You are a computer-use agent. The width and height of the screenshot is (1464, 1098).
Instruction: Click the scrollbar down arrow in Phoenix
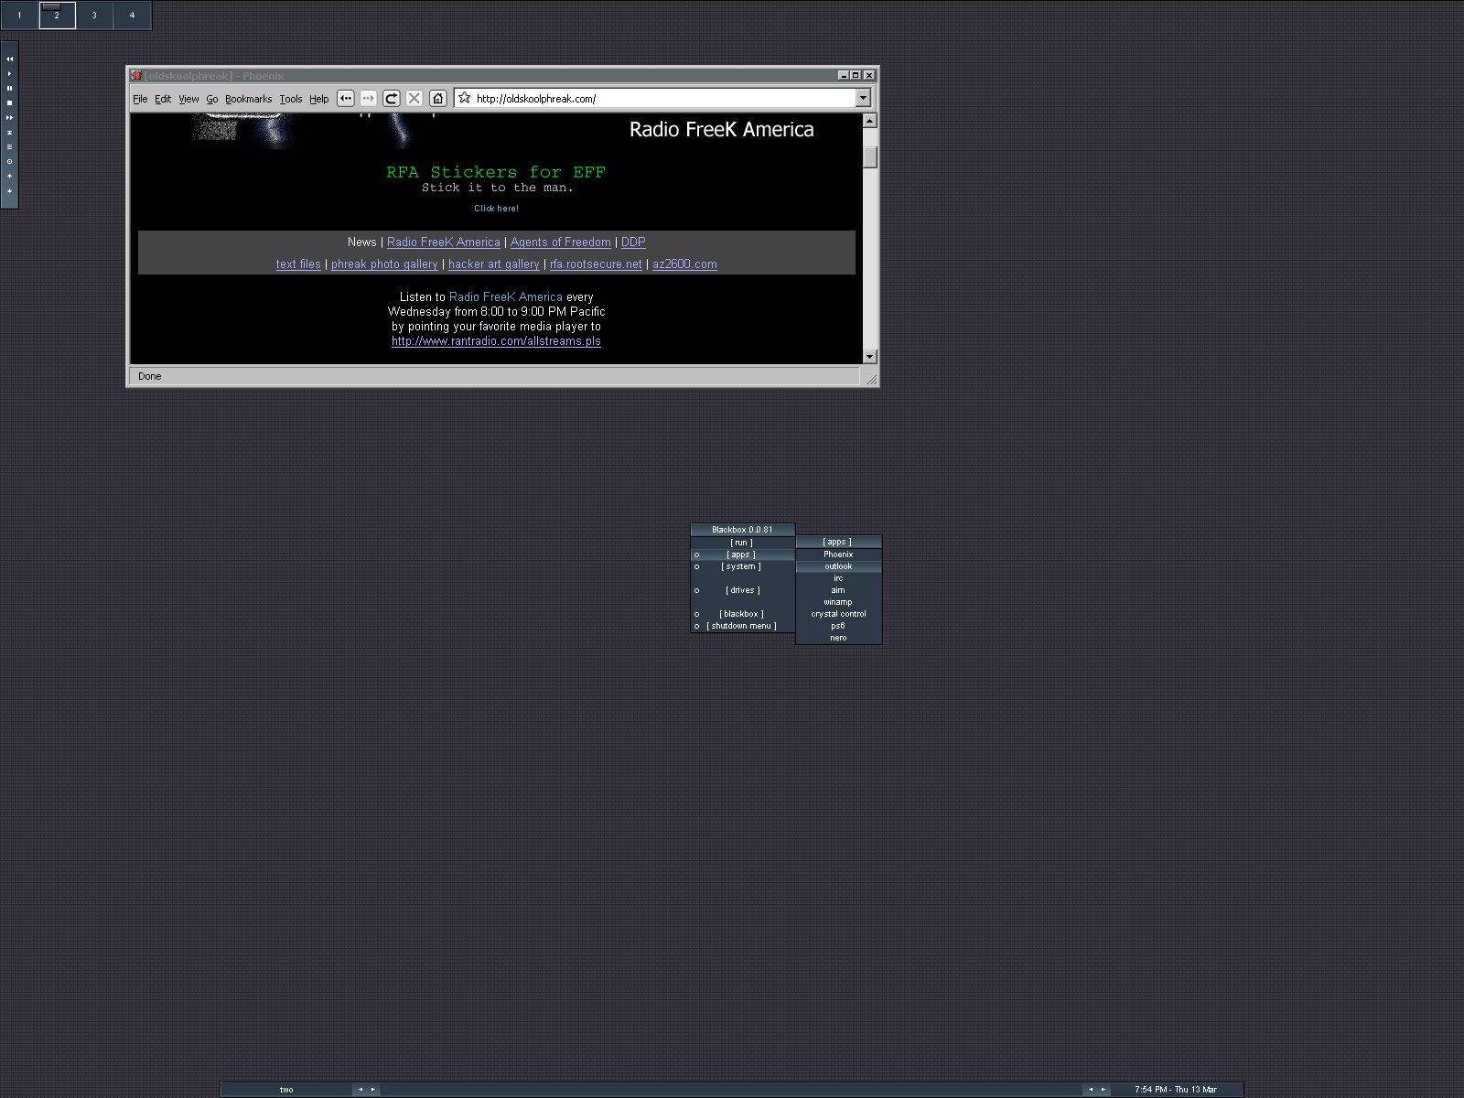click(870, 356)
